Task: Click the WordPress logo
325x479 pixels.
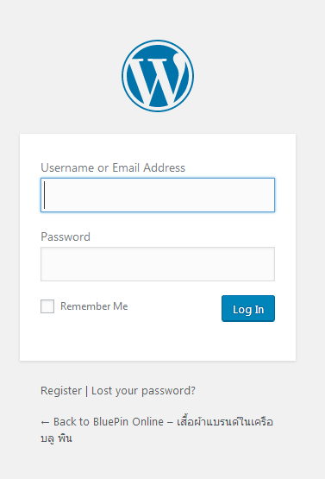Action: click(158, 76)
